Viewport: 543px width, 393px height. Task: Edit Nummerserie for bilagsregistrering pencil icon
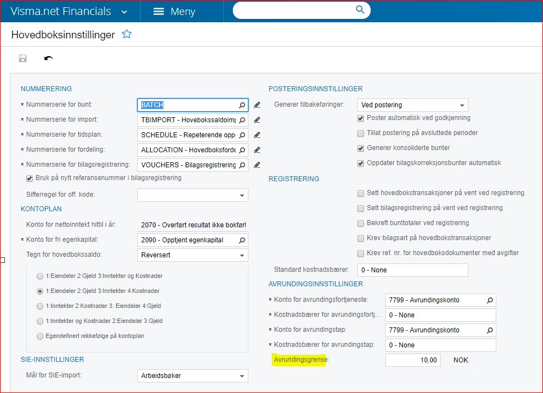(257, 165)
